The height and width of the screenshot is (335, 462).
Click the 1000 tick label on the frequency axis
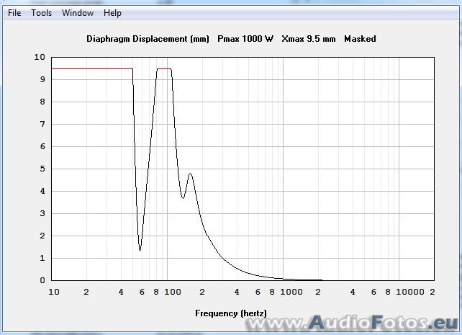[291, 292]
